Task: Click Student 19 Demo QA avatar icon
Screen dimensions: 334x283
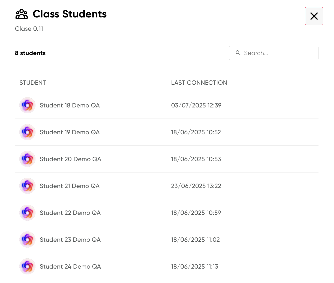Action: click(x=27, y=132)
